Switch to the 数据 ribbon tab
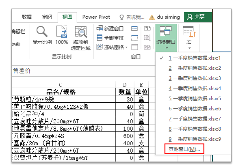 (27, 17)
